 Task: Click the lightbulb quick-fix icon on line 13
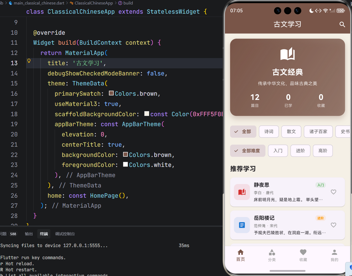tap(29, 61)
